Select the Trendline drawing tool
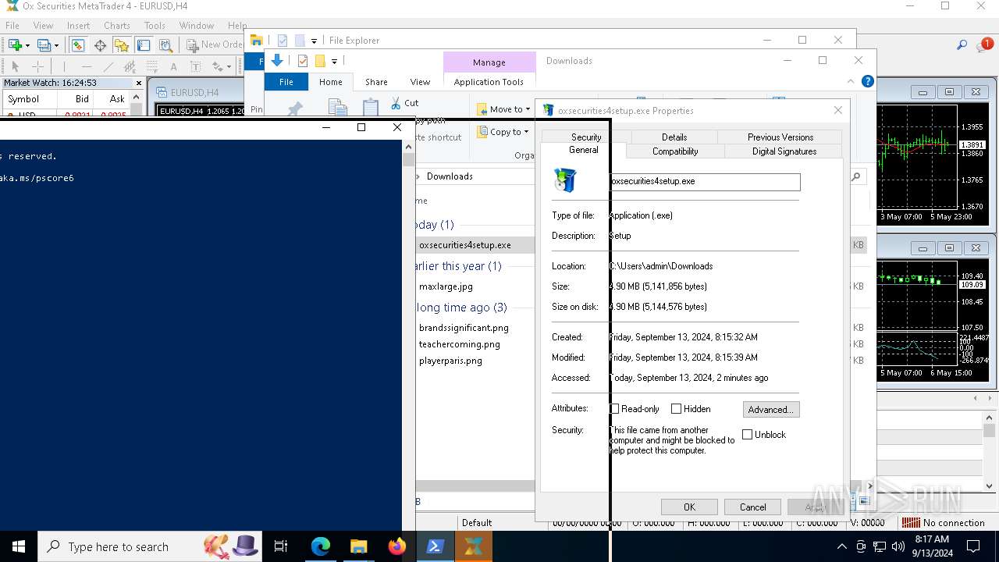This screenshot has height=562, width=999. [108, 67]
